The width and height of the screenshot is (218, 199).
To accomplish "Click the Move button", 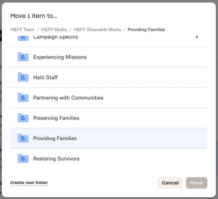I will pos(196,183).
